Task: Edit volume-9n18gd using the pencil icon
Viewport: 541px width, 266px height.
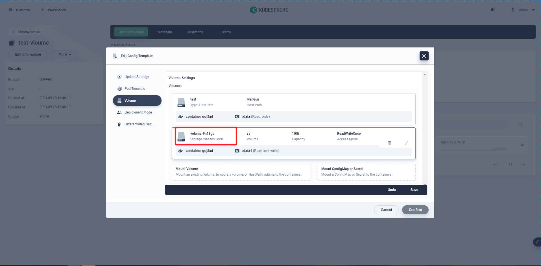Action: [407, 143]
